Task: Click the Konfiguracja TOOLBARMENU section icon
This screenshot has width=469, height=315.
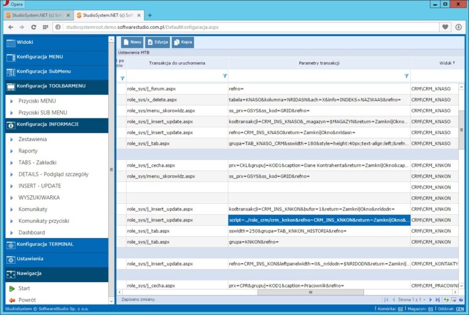Action: 11,87
